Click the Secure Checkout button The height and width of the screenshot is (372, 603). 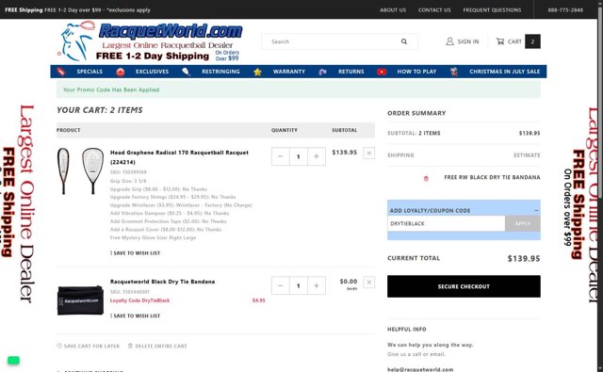click(x=464, y=286)
